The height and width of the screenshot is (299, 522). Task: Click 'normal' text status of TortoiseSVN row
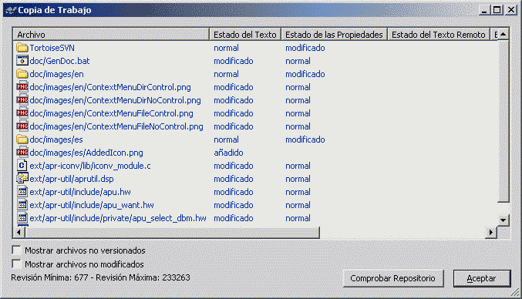pyautogui.click(x=226, y=48)
